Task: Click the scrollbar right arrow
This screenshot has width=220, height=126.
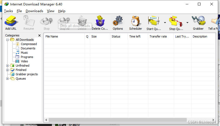Action: (x=213, y=120)
